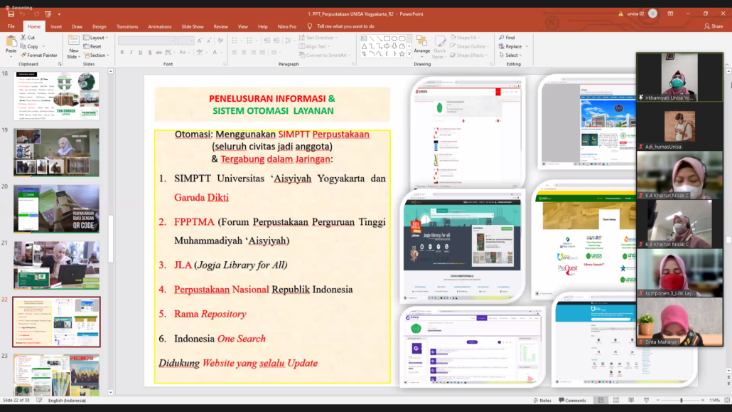Click the zoom in plus button

click(x=703, y=401)
